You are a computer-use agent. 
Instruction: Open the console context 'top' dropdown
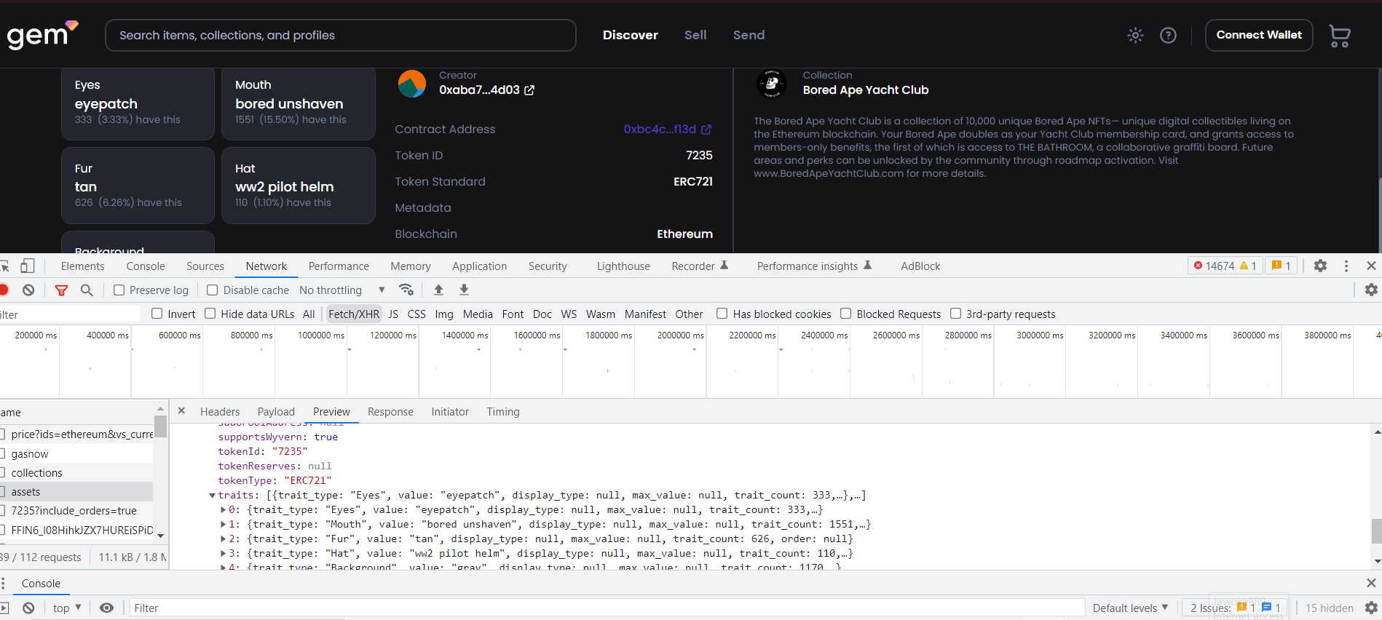point(67,608)
